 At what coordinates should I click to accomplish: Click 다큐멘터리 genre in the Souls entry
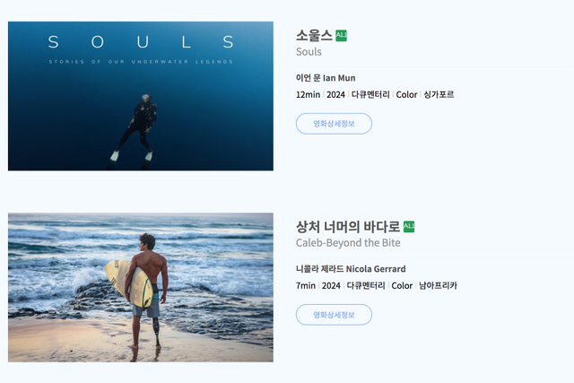[370, 94]
